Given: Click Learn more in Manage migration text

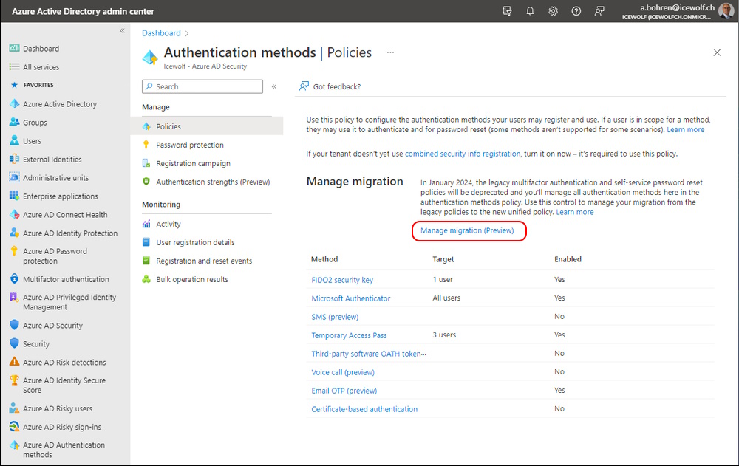Looking at the screenshot, I should (x=574, y=212).
